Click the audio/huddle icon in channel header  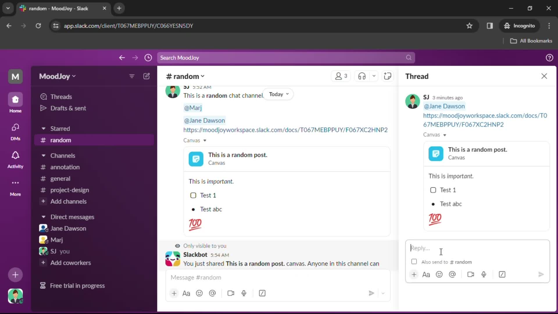[362, 76]
